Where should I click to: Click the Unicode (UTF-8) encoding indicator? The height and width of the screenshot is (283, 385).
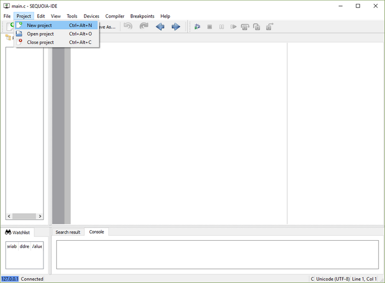pos(333,279)
